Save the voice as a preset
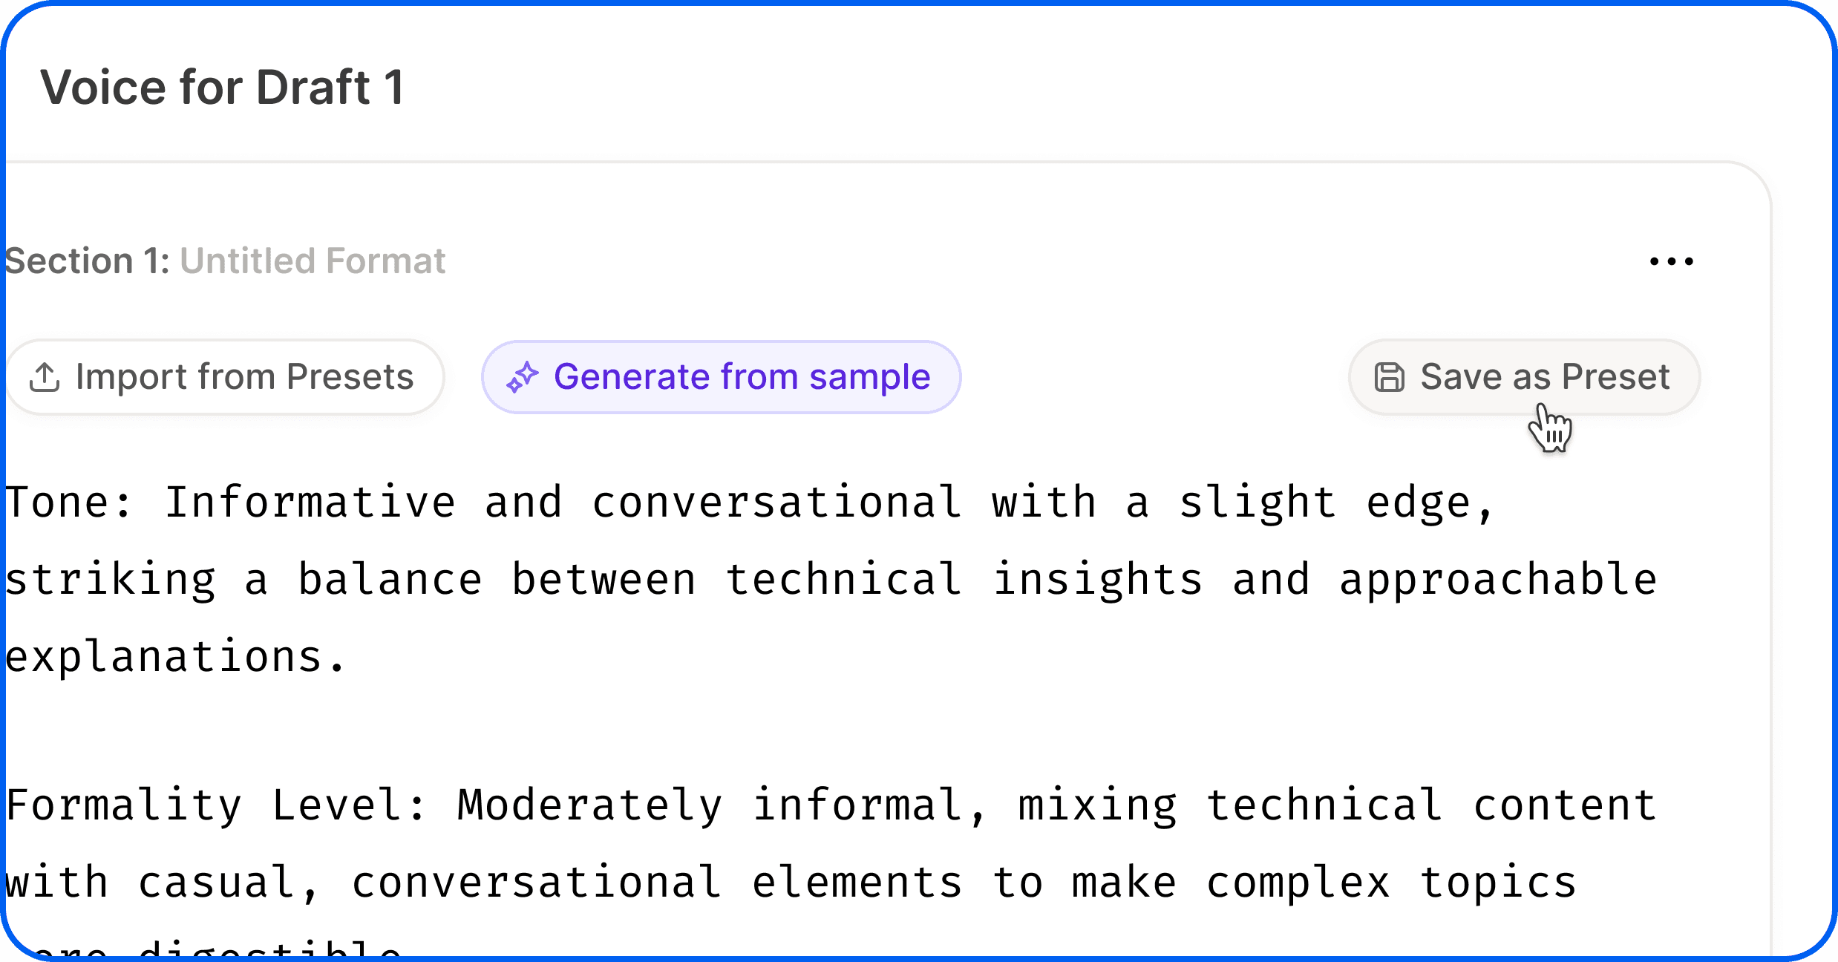The image size is (1838, 962). (x=1524, y=377)
